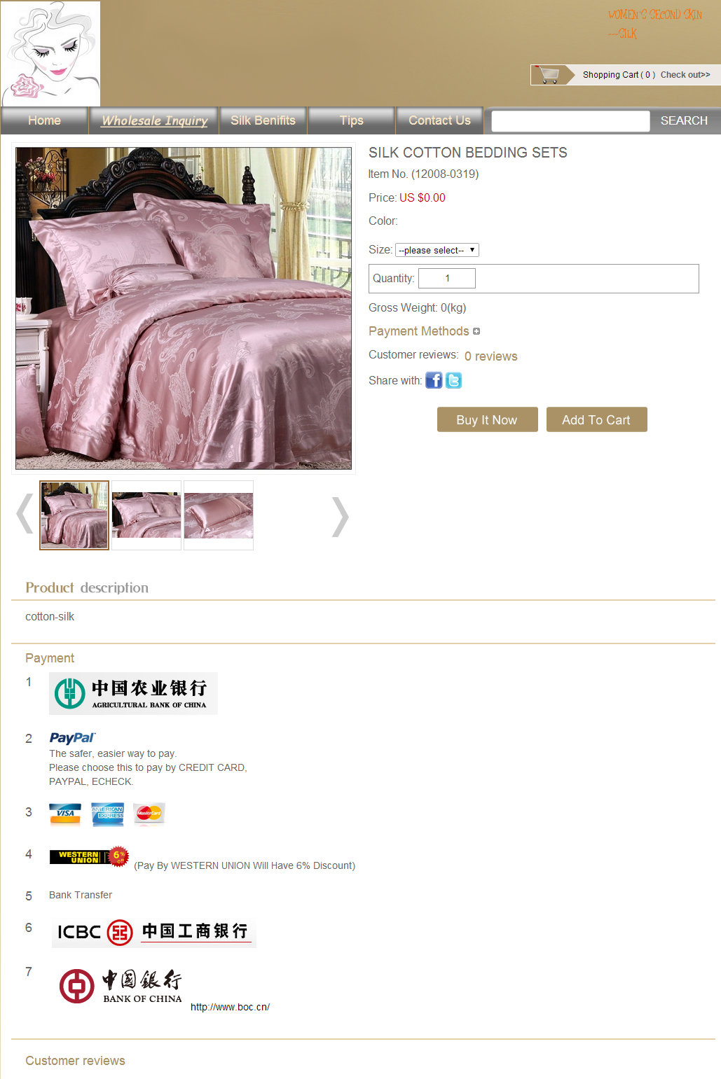The width and height of the screenshot is (721, 1079).
Task: Go to Silk Benifits page
Action: (x=263, y=120)
